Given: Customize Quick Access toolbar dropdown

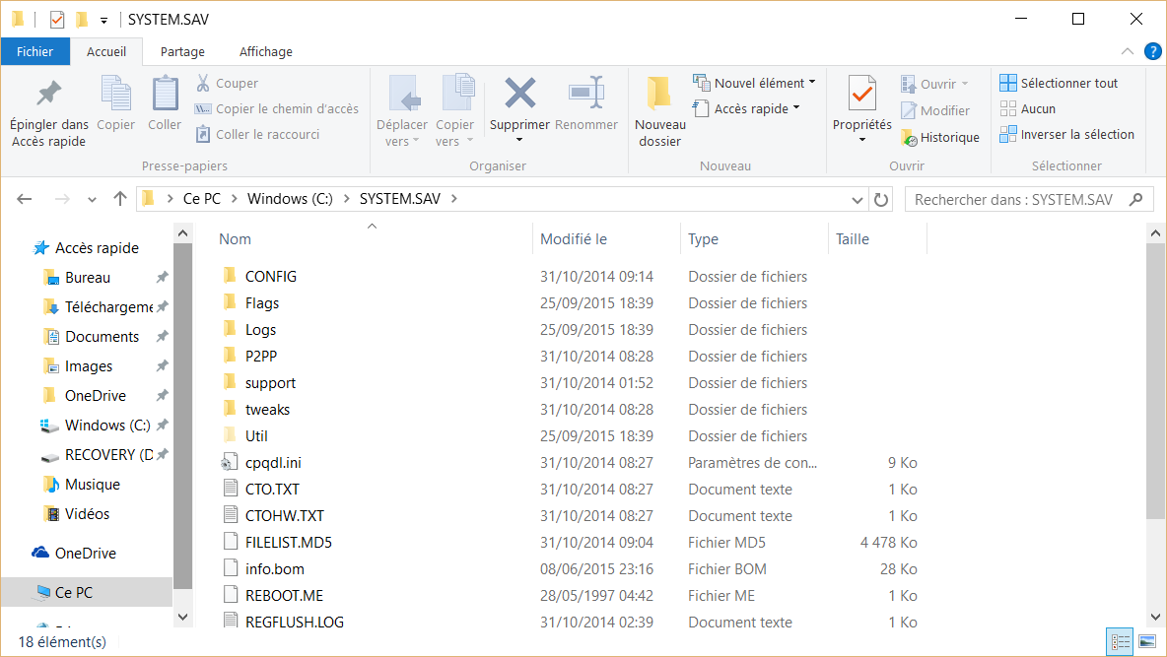Looking at the screenshot, I should click(x=103, y=20).
